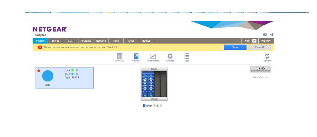Open the Overview section icon
The width and height of the screenshot is (317, 137).
tap(120, 56)
